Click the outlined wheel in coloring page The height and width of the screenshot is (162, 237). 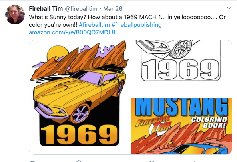click(182, 49)
